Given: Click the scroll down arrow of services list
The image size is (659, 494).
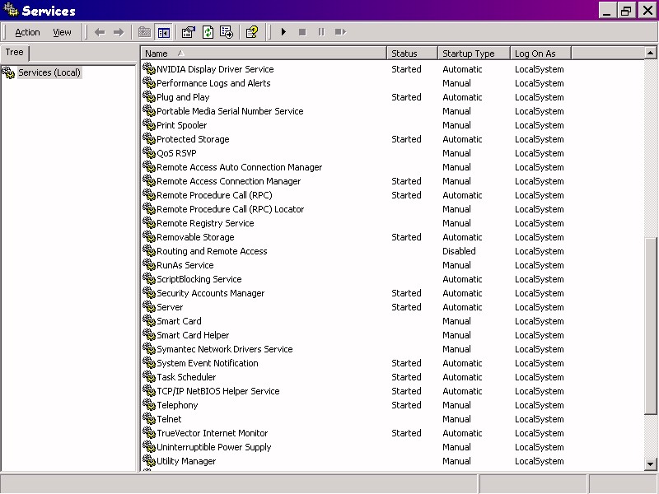Looking at the screenshot, I should tap(650, 464).
